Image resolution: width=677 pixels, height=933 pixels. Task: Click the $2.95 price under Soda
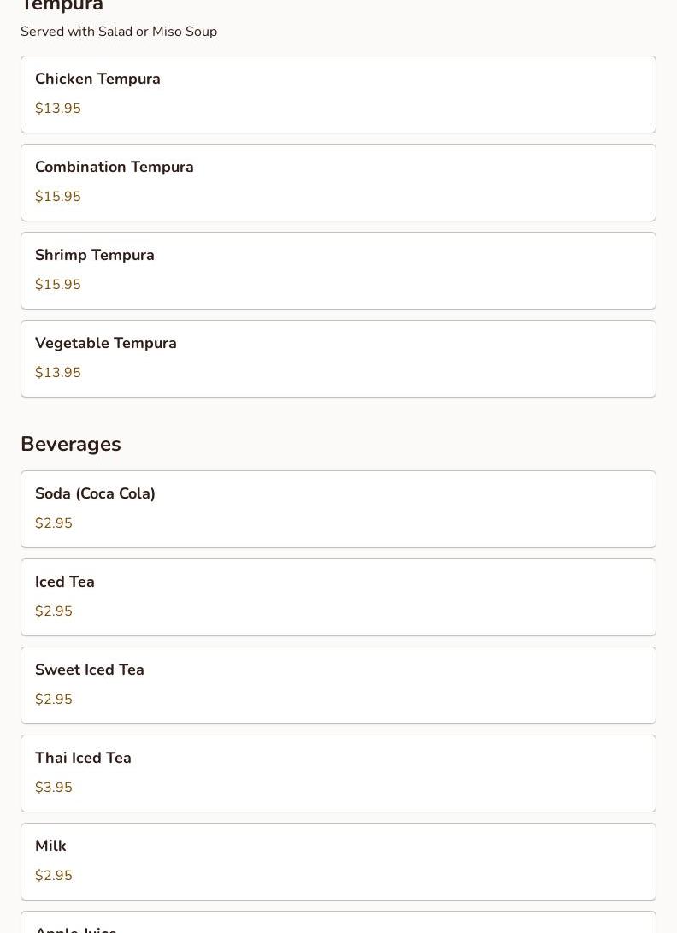(54, 523)
